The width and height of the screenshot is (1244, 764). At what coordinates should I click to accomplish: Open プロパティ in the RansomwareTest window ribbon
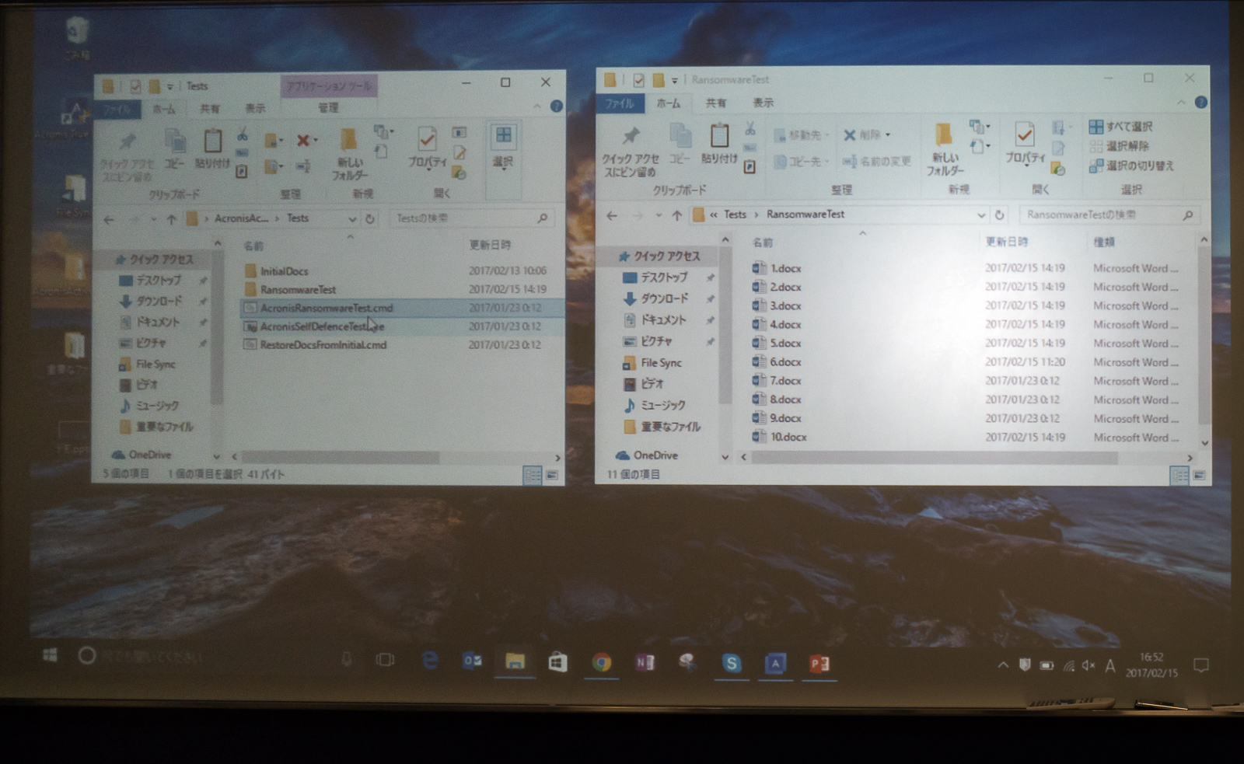coord(1025,144)
